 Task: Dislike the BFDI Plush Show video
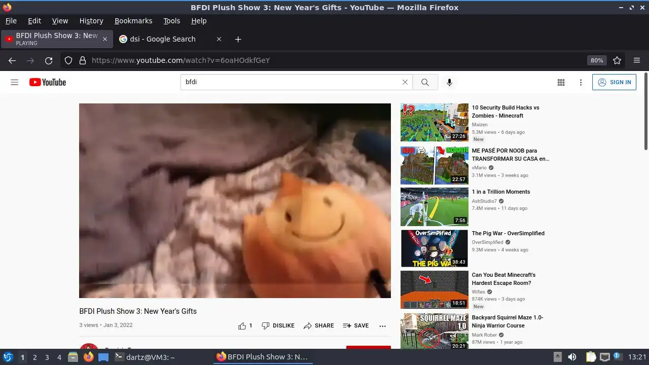coord(278,325)
